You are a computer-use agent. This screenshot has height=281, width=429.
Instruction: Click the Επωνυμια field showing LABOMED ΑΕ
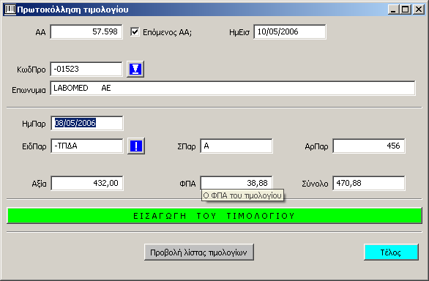233,88
